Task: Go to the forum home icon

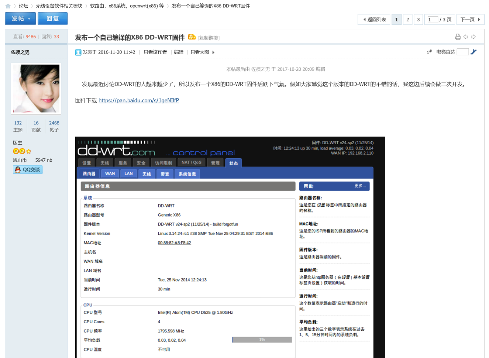Action: (8, 6)
